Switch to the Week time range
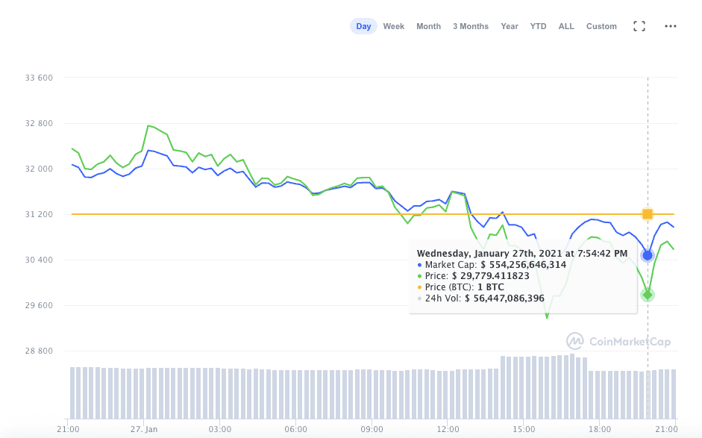The height and width of the screenshot is (438, 702). click(x=394, y=26)
